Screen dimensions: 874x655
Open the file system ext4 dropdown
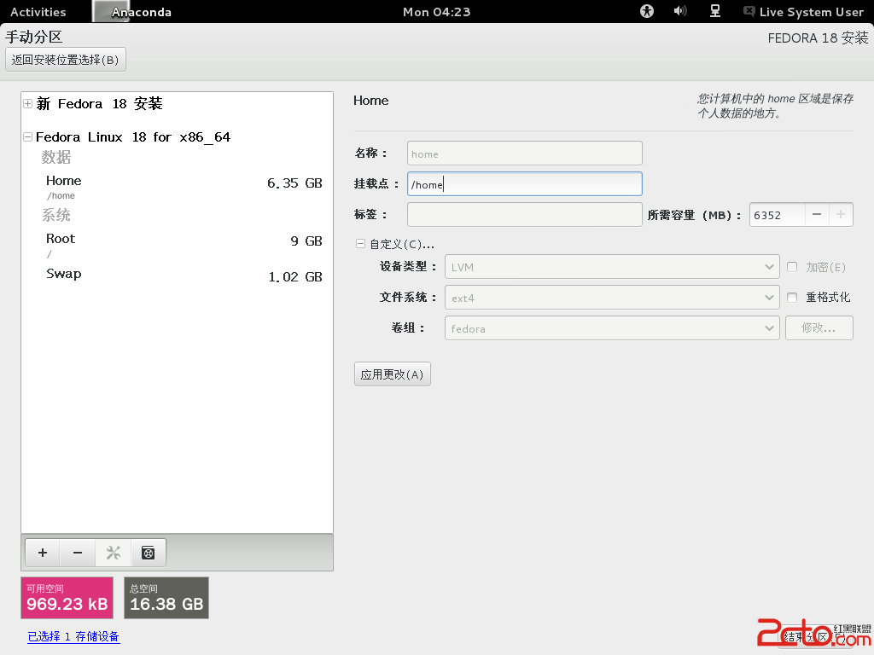point(611,298)
